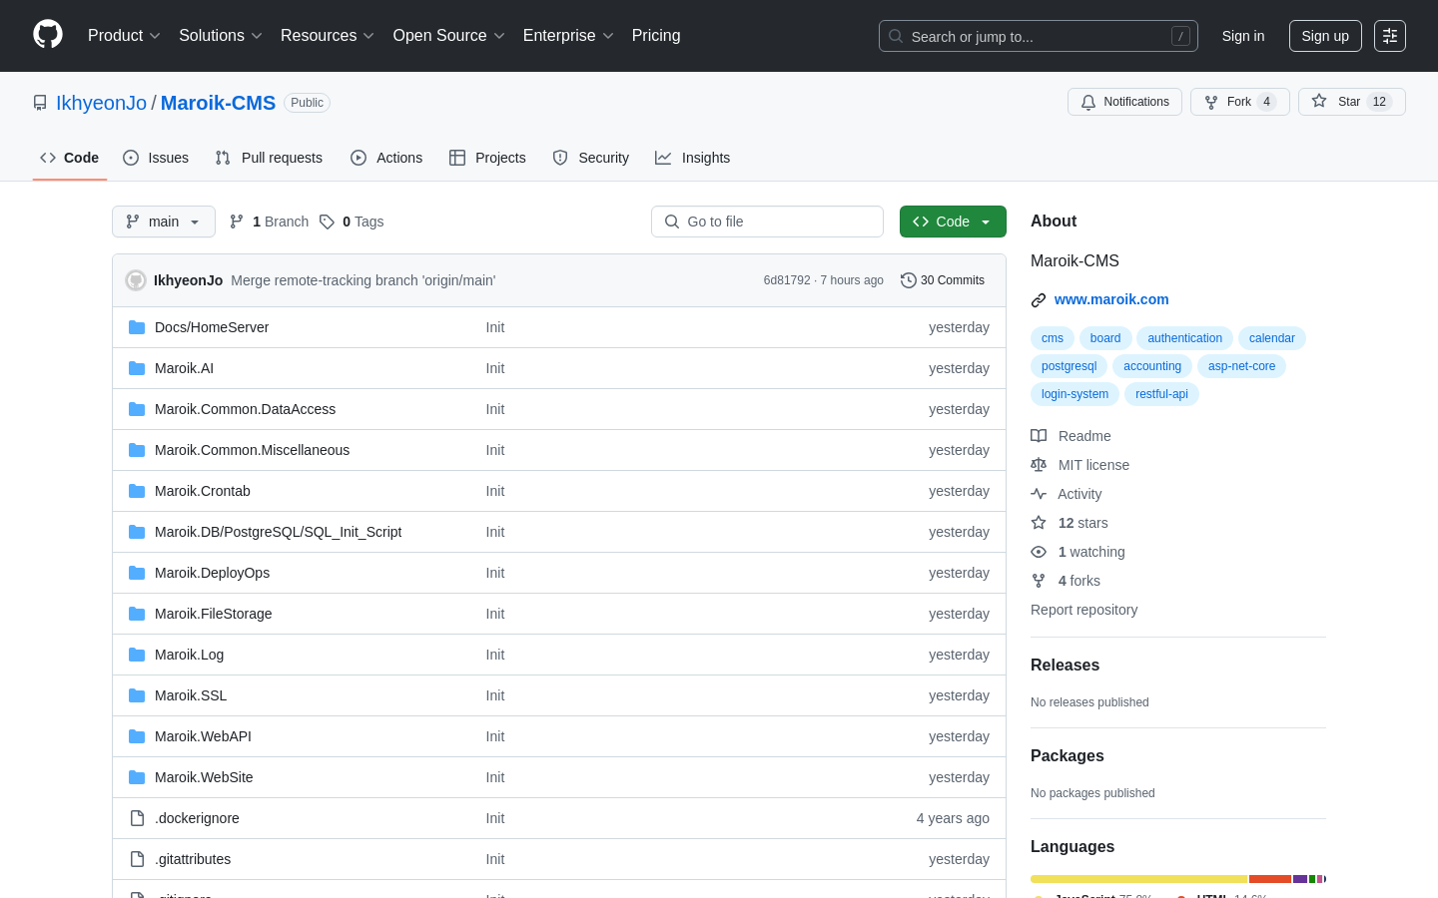1438x898 pixels.
Task: Click the Report repository link
Action: (1083, 610)
